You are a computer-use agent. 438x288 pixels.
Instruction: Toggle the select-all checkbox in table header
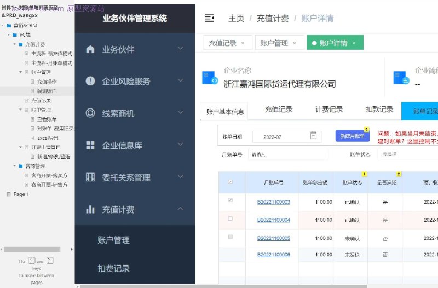pyautogui.click(x=230, y=182)
